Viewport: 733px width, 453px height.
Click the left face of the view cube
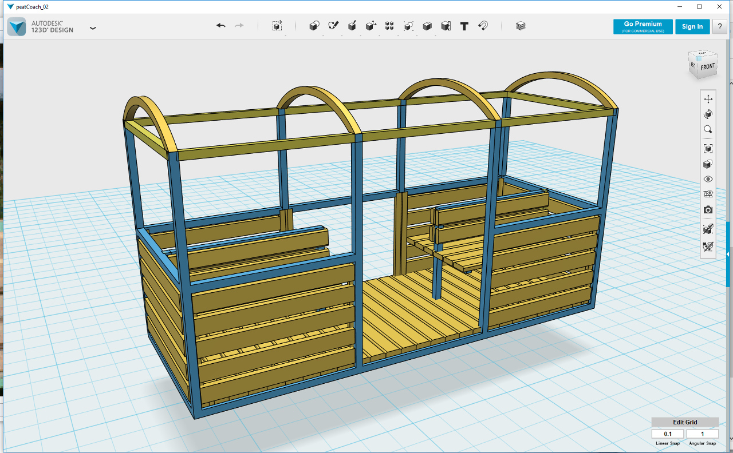[693, 66]
